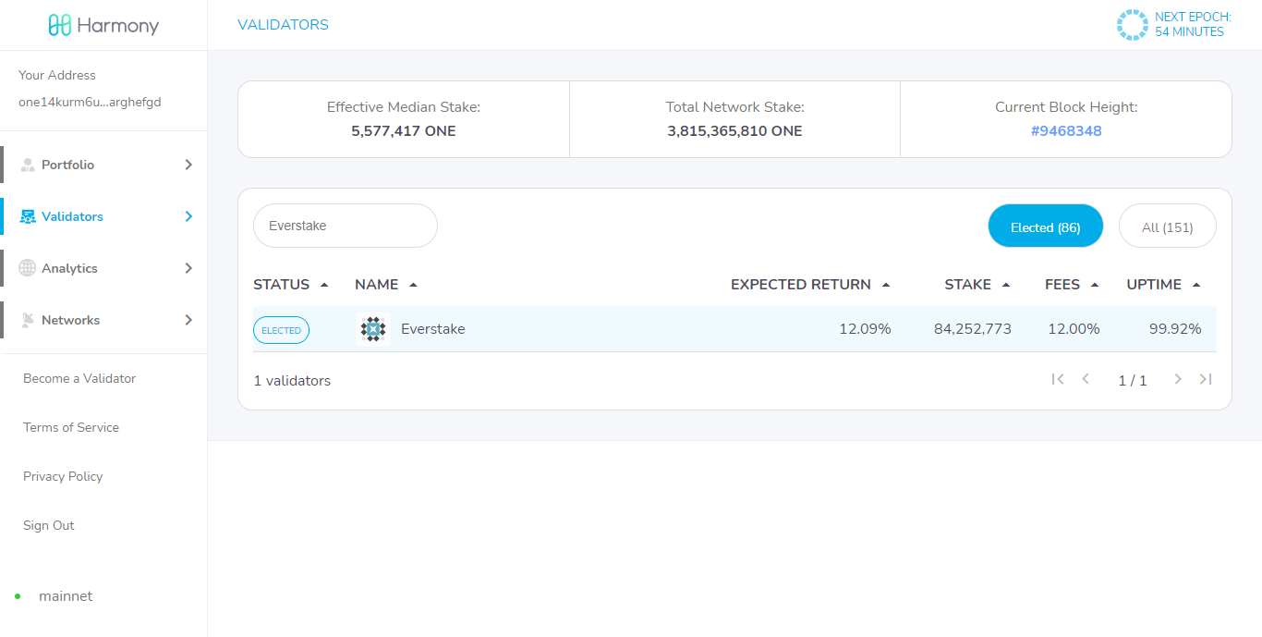The width and height of the screenshot is (1262, 637).
Task: Sort by Uptime using arrow
Action: [1196, 285]
